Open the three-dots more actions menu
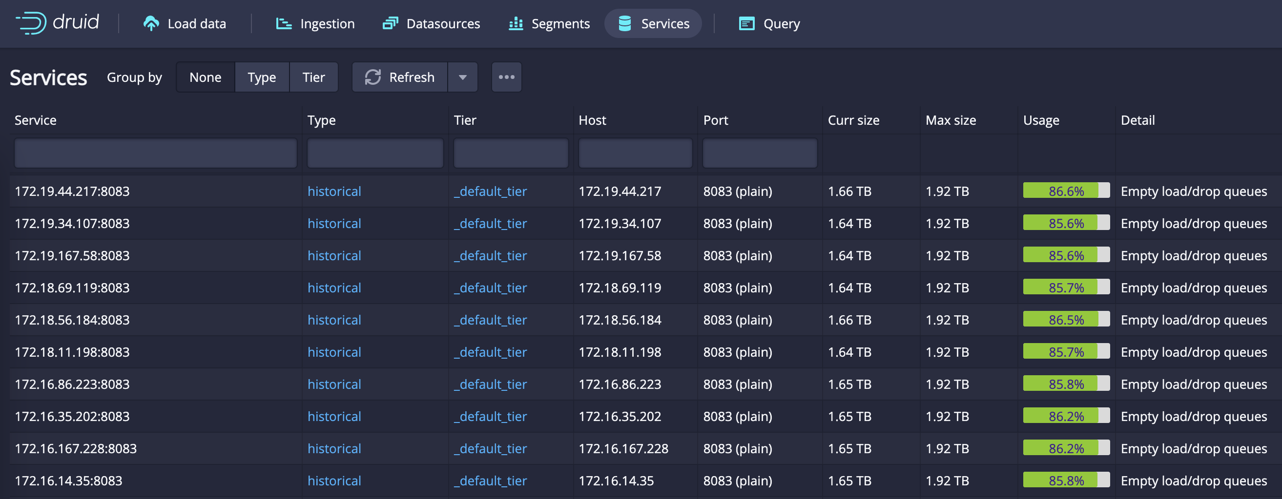The width and height of the screenshot is (1282, 499). 507,77
